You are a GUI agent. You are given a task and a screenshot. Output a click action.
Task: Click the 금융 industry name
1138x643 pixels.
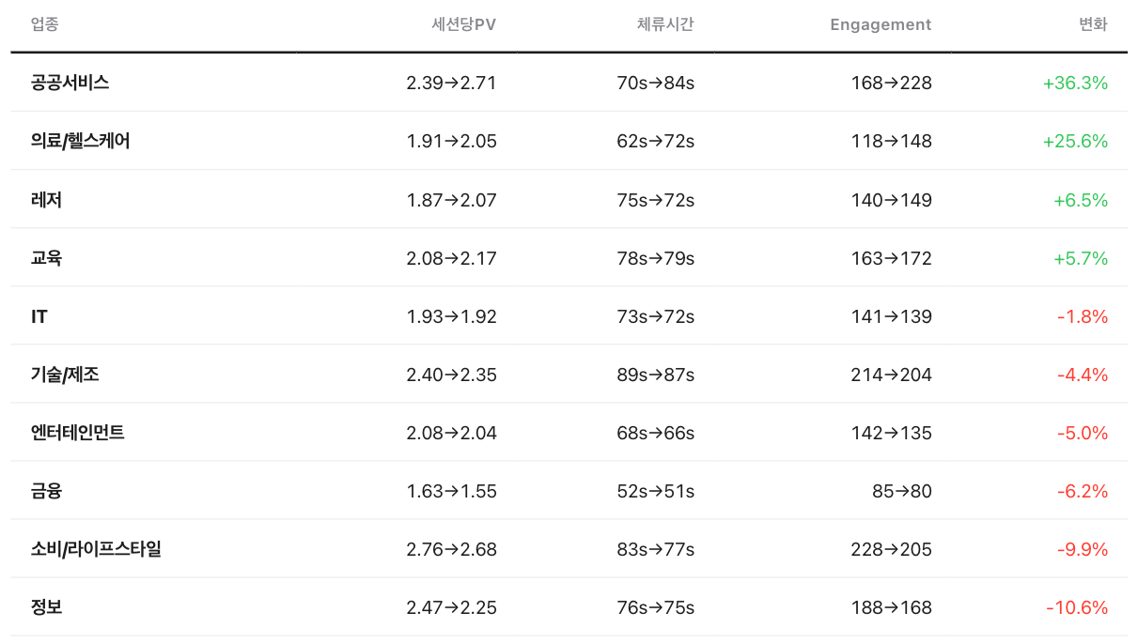(x=47, y=491)
